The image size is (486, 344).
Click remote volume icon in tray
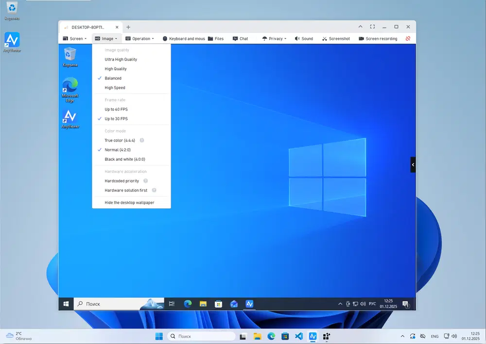coord(363,304)
